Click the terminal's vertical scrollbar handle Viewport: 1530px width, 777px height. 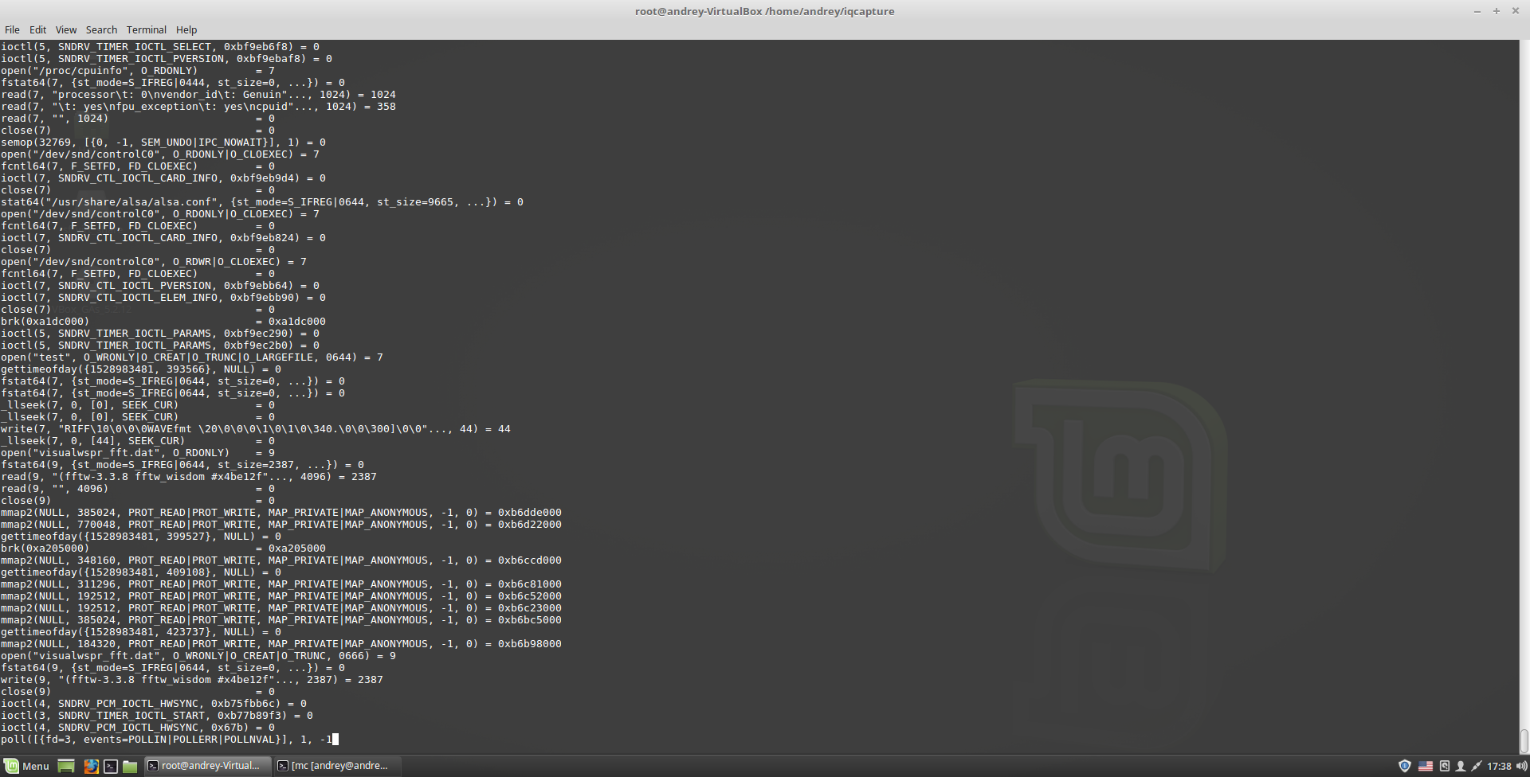tap(1524, 740)
